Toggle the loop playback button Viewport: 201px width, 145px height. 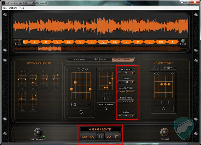(x=84, y=137)
